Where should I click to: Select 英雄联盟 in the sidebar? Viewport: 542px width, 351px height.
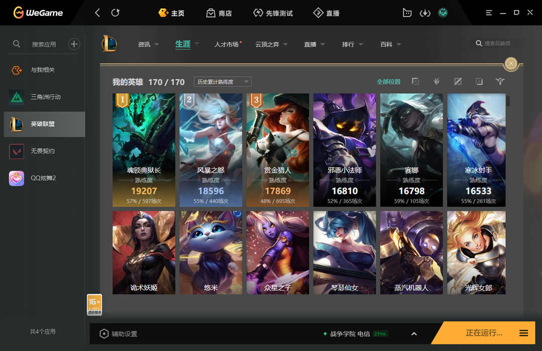(x=44, y=124)
